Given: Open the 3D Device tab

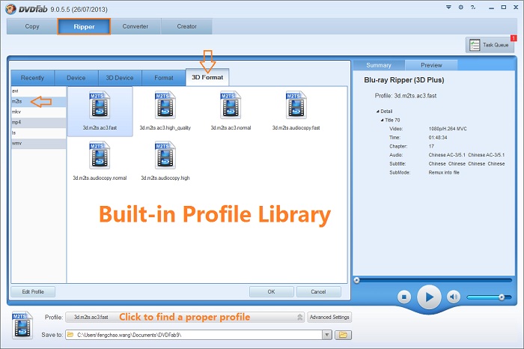Looking at the screenshot, I should pyautogui.click(x=120, y=78).
